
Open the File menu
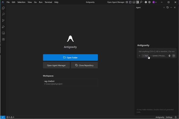tap(8, 2)
